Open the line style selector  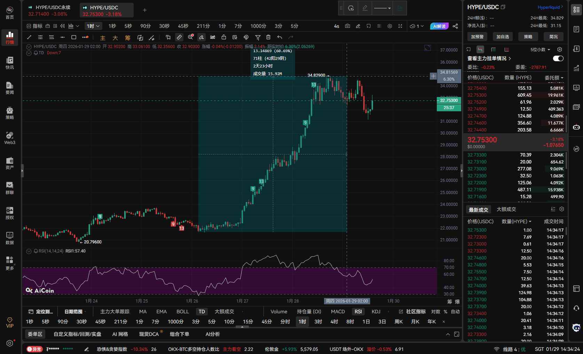(382, 8)
